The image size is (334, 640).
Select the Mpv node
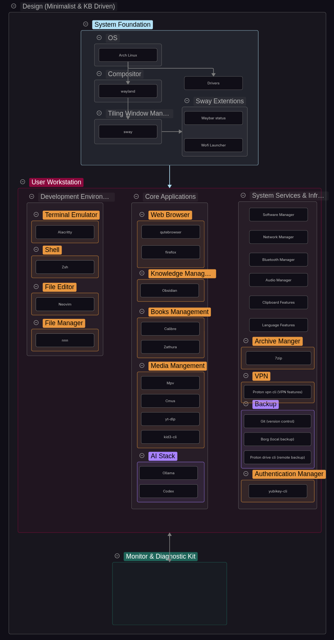click(170, 383)
